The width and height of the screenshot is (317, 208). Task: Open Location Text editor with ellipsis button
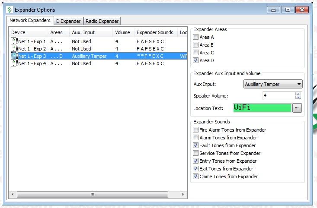297,108
